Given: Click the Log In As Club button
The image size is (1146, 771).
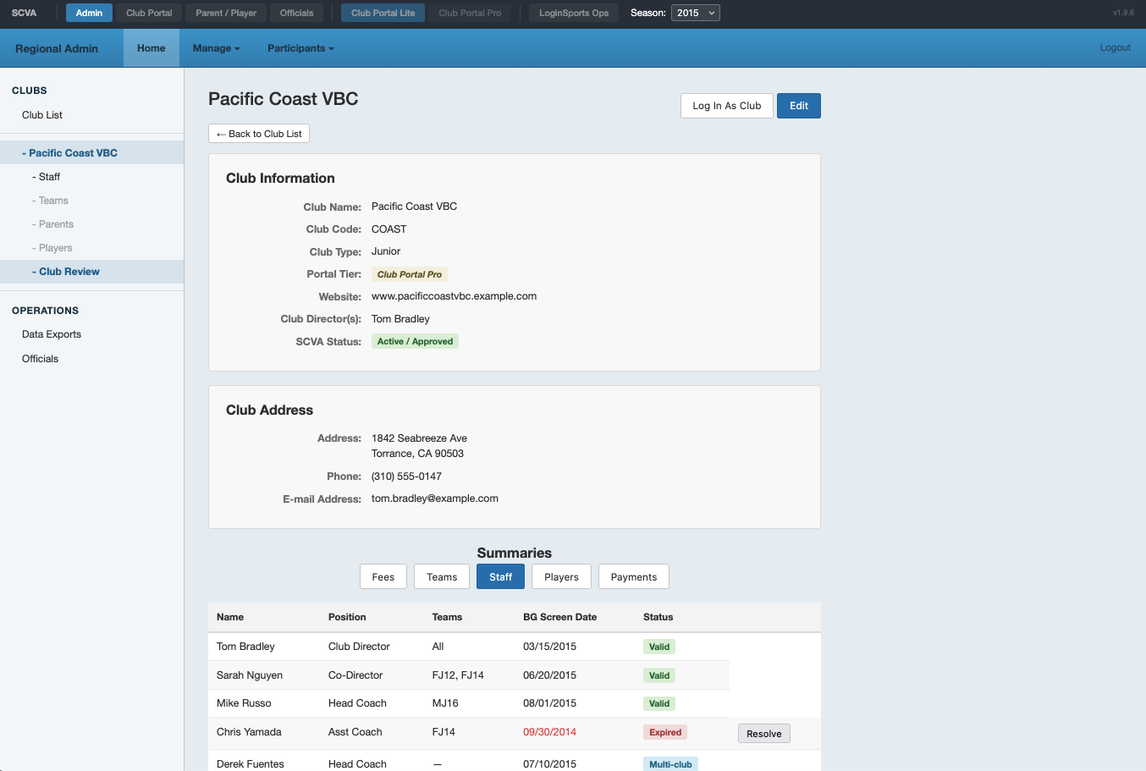Looking at the screenshot, I should point(727,106).
